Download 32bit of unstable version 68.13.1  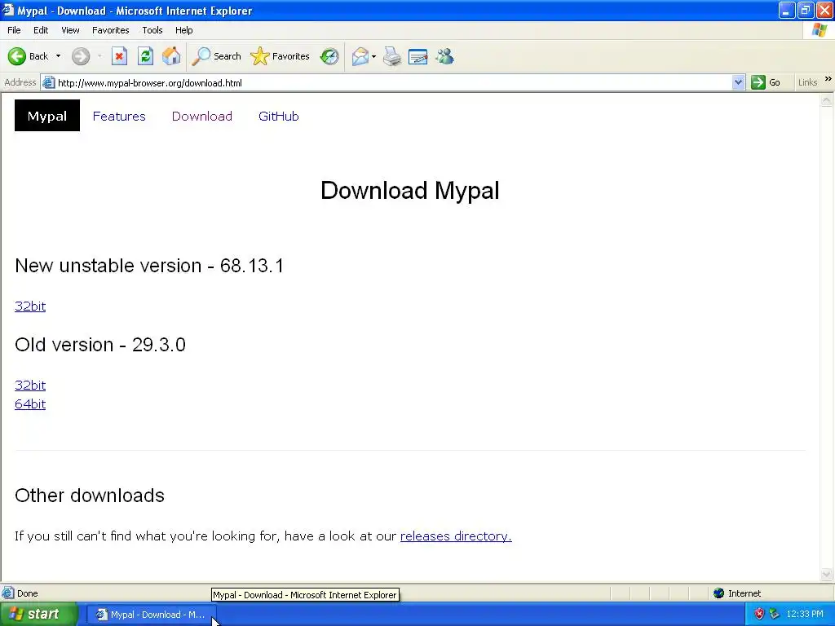pyautogui.click(x=30, y=306)
